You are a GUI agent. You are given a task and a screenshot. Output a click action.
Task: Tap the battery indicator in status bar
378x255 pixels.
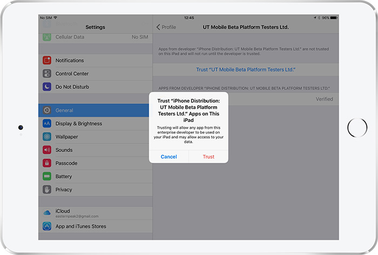click(334, 18)
